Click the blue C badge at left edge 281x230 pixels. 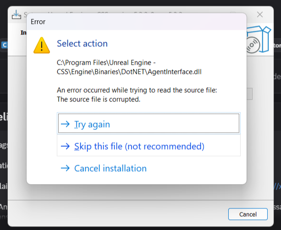click(x=4, y=45)
